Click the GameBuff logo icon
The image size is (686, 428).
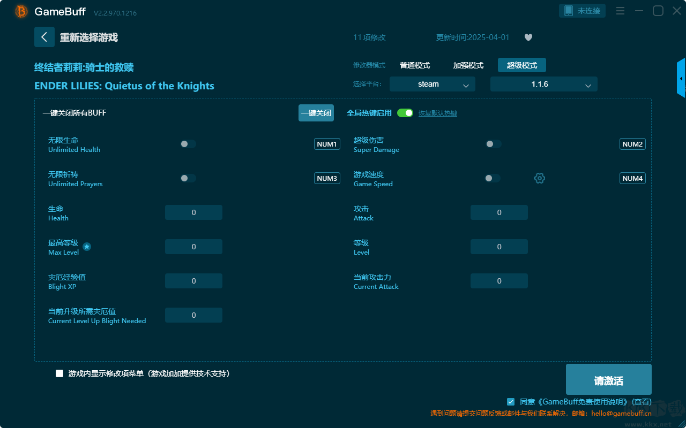[21, 11]
